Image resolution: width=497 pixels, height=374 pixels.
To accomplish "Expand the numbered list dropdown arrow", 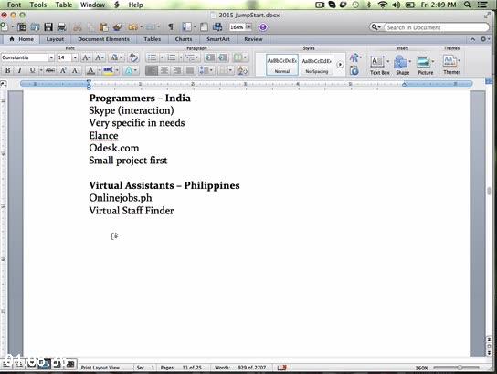I will coord(181,57).
